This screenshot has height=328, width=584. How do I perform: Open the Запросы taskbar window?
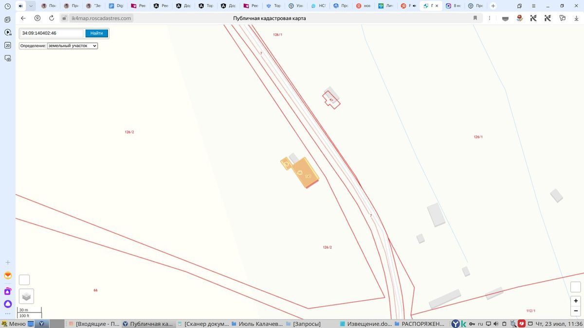click(x=303, y=324)
